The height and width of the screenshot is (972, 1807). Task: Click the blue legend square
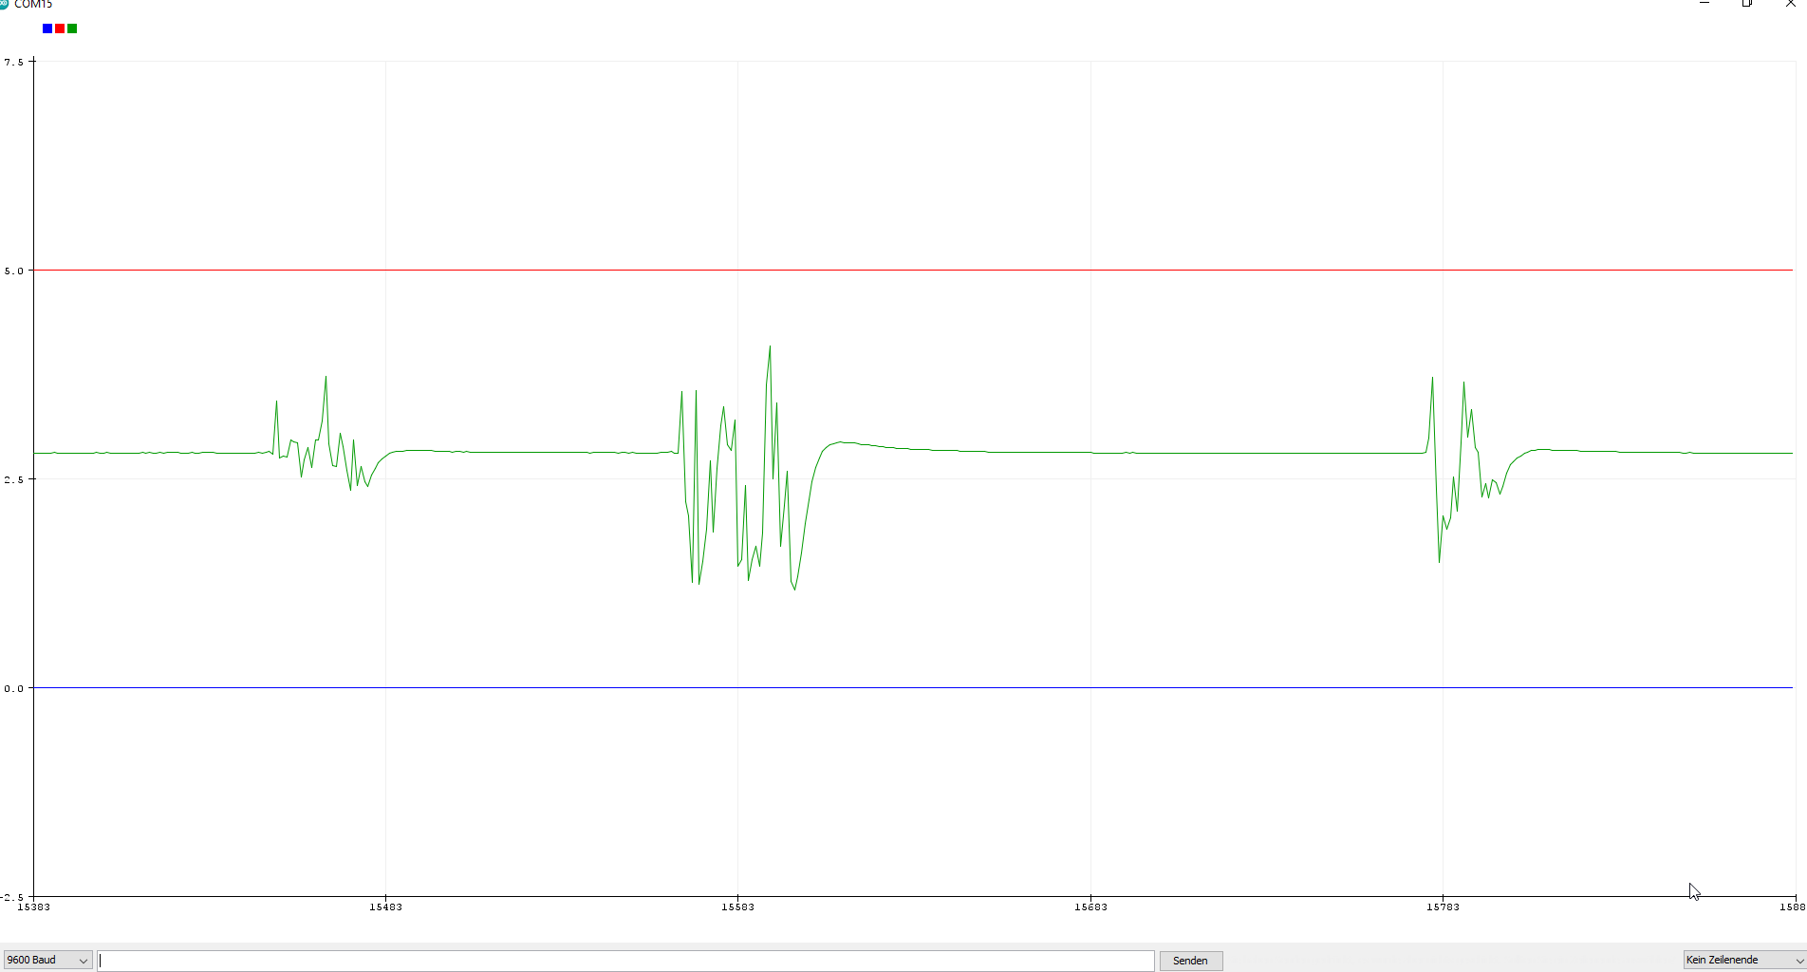coord(47,28)
